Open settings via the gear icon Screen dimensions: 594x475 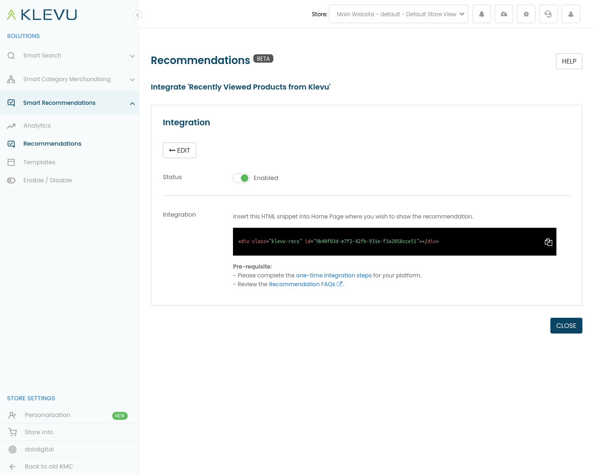(x=526, y=14)
